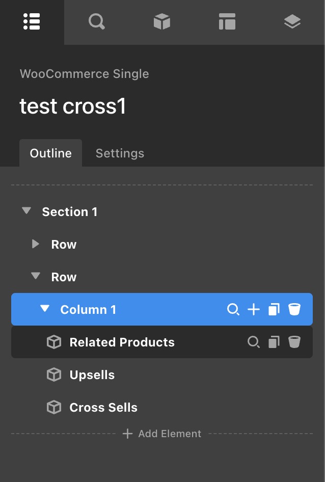Duplicate the Related Products element
Image resolution: width=325 pixels, height=482 pixels.
coord(274,342)
